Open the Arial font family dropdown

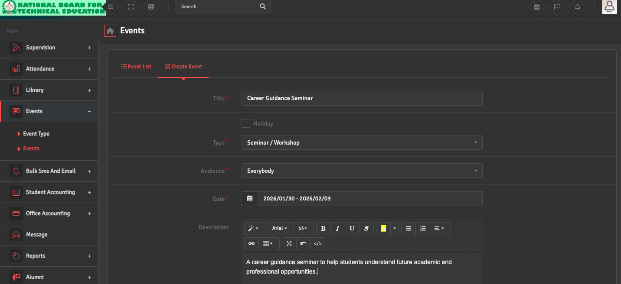coord(280,229)
